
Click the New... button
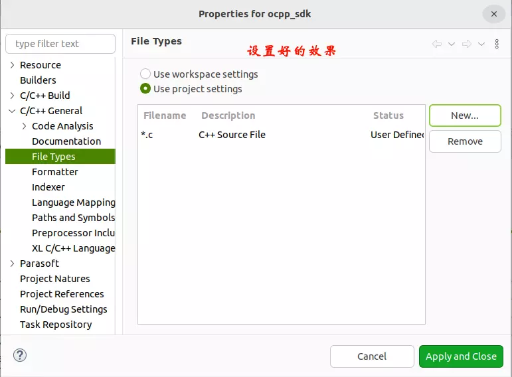[465, 115]
